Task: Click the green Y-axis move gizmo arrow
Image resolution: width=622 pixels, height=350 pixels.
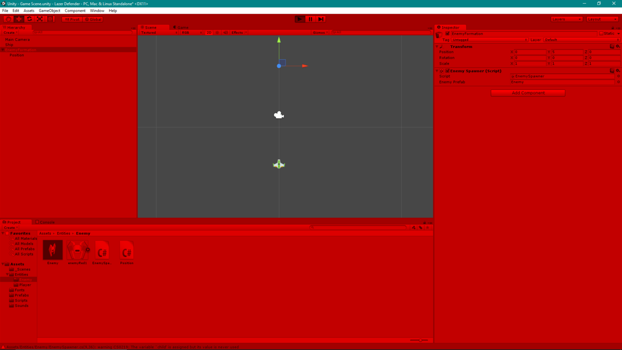Action: tap(279, 40)
